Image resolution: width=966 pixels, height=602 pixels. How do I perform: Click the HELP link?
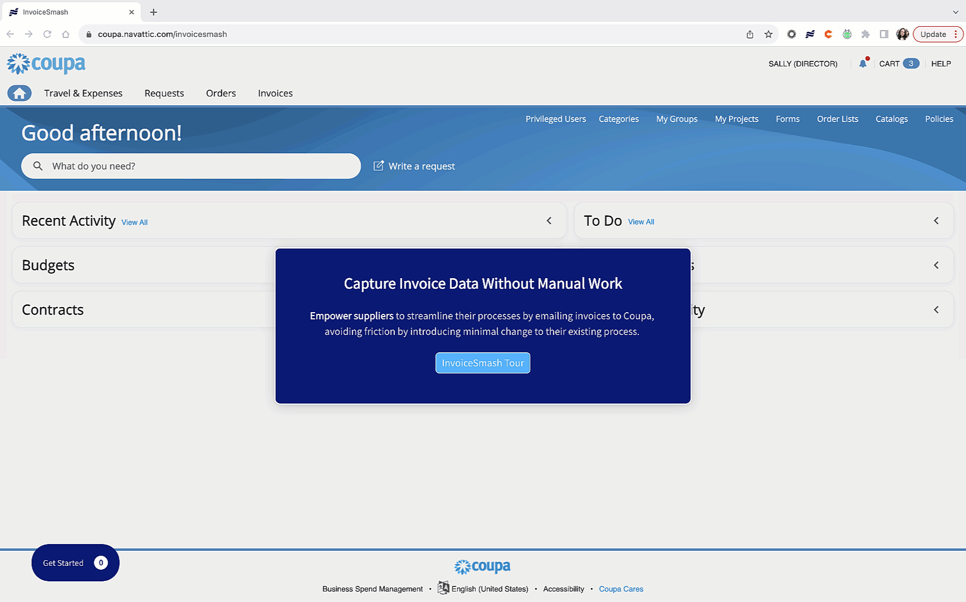pyautogui.click(x=941, y=64)
